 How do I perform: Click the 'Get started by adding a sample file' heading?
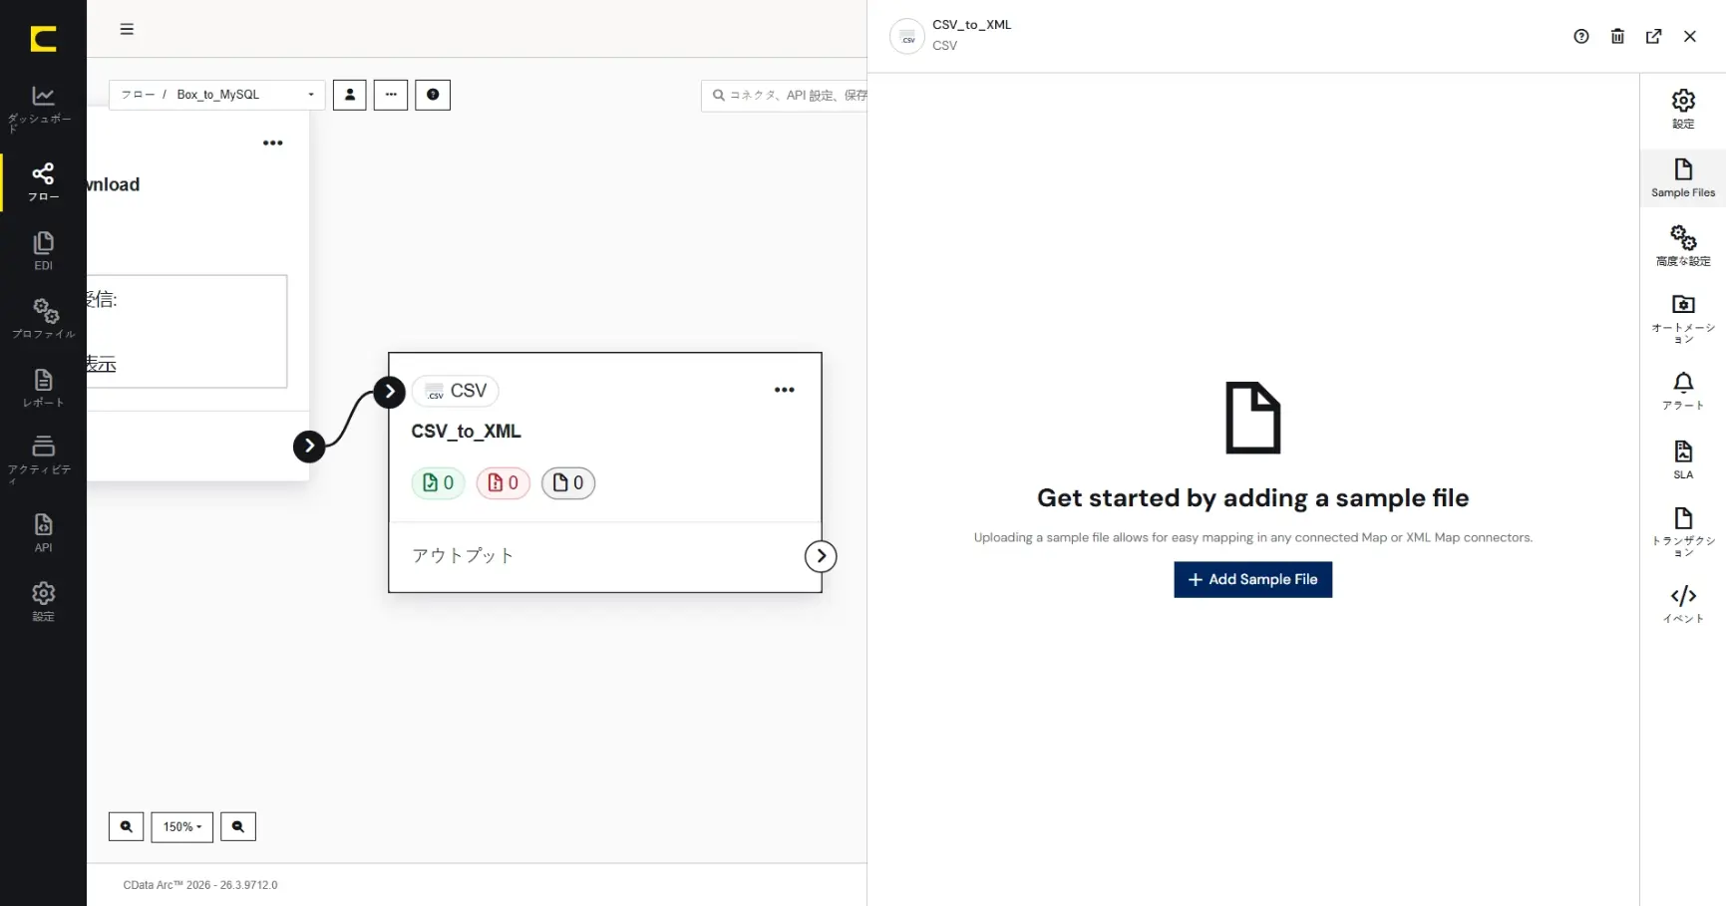(x=1252, y=497)
